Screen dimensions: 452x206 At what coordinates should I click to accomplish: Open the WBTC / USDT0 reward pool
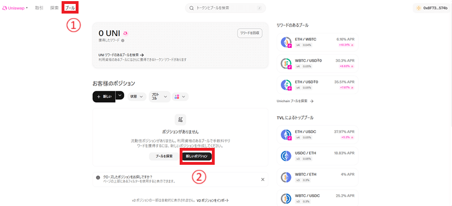[318, 63]
